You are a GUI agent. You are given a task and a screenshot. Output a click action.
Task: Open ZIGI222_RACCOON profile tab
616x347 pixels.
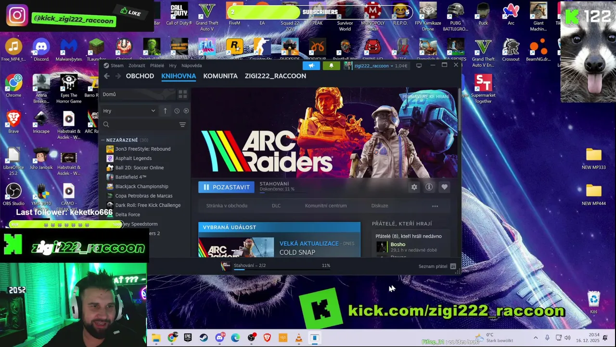click(275, 76)
